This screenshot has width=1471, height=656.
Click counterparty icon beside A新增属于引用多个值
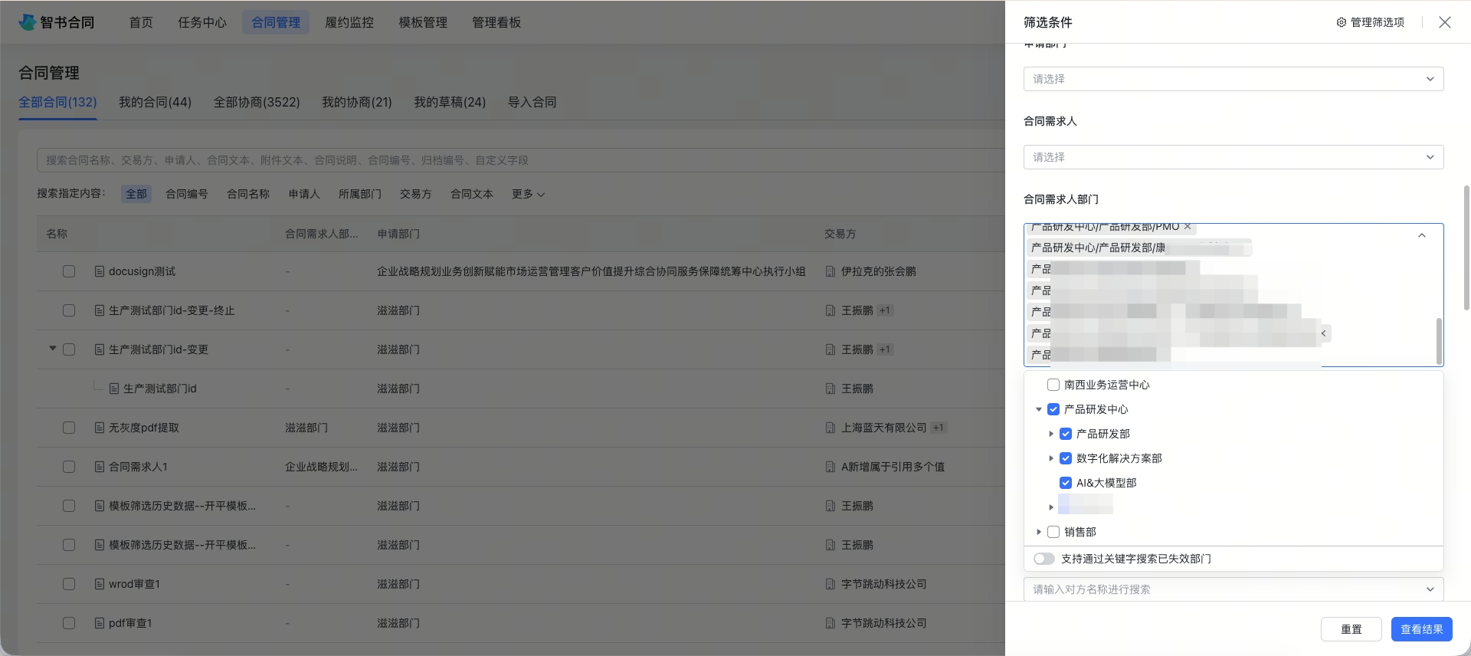click(x=831, y=467)
